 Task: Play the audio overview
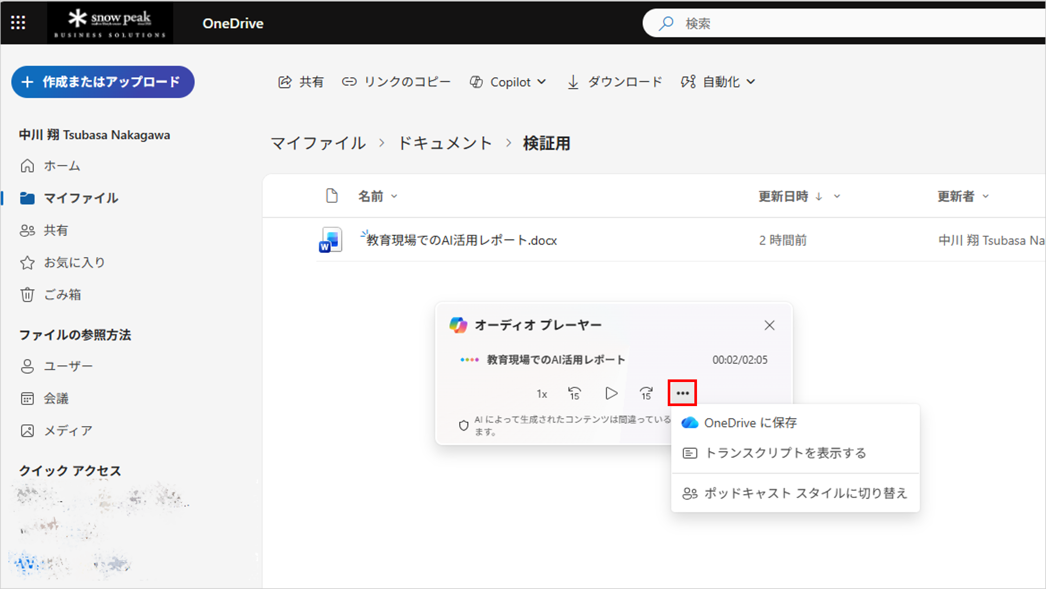611,393
